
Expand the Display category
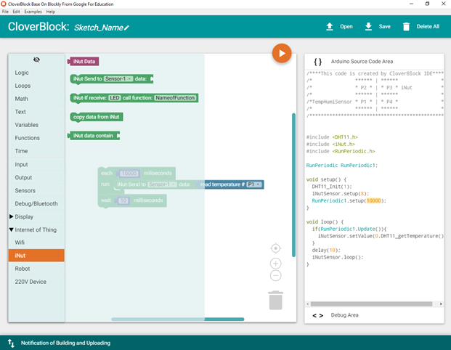(11, 216)
